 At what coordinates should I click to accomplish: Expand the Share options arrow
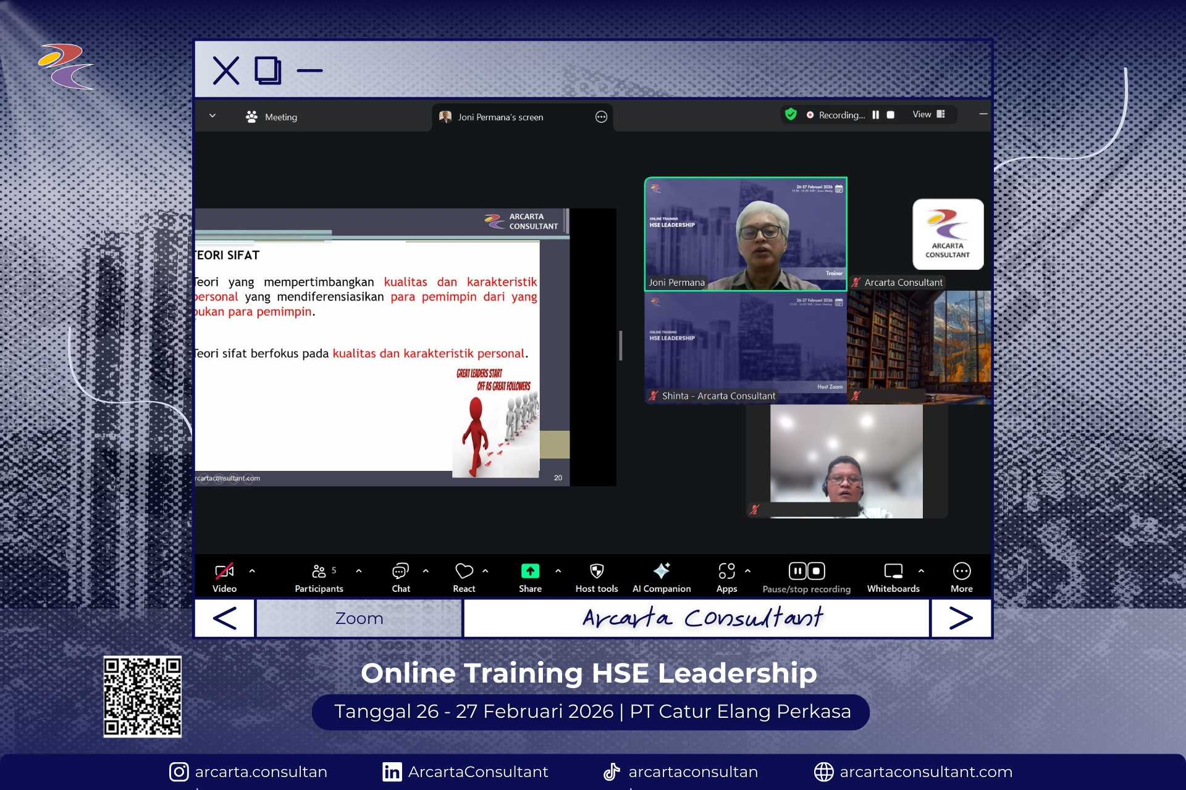558,571
